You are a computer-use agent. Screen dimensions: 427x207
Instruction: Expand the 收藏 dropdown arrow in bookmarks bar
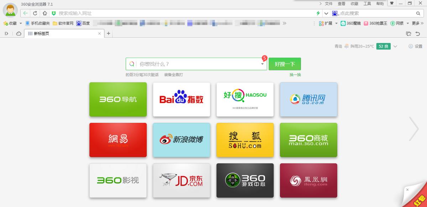coord(21,23)
